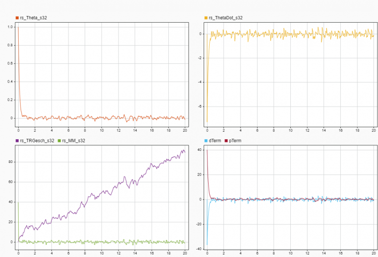This screenshot has height=257, width=378.
Task: Select the rs_Theta_s32 legend label text
Action: coord(33,18)
